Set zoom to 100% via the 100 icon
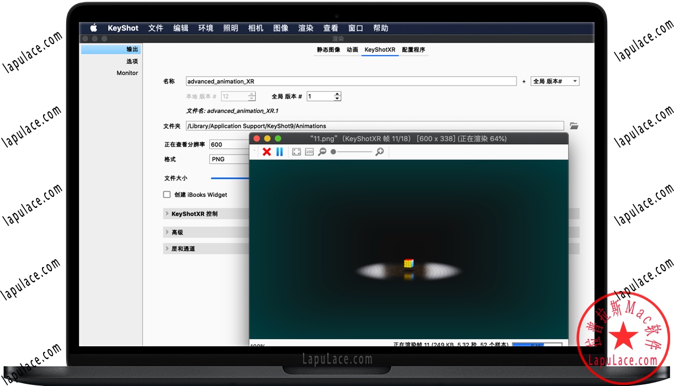The height and width of the screenshot is (386, 674). coord(309,152)
